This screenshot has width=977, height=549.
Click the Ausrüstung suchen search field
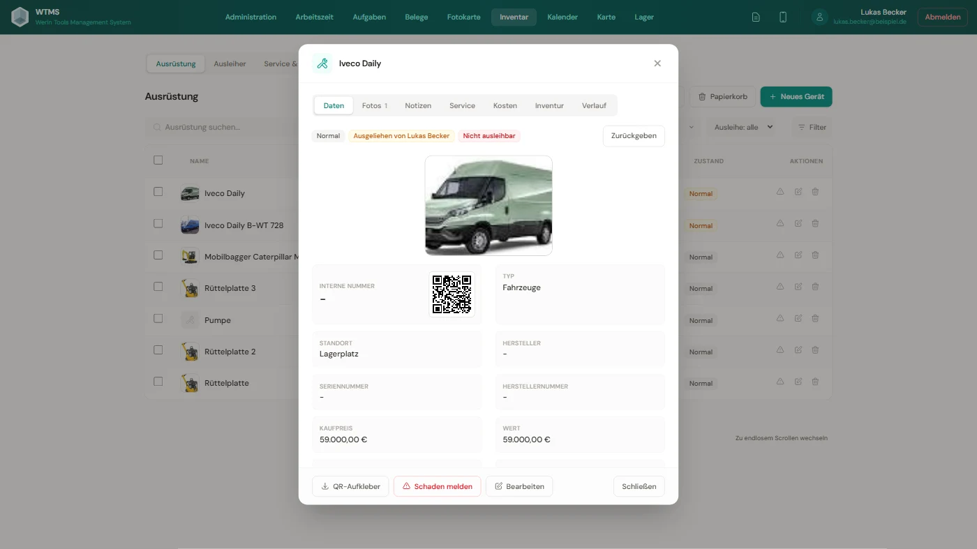[223, 127]
